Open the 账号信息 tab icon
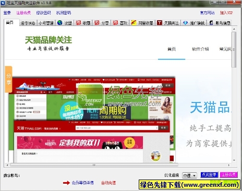This screenshot has width=242, height=191. coord(220,23)
